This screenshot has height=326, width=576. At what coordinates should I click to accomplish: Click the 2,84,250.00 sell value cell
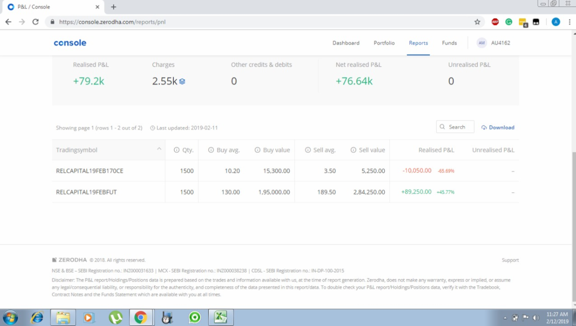coord(369,192)
